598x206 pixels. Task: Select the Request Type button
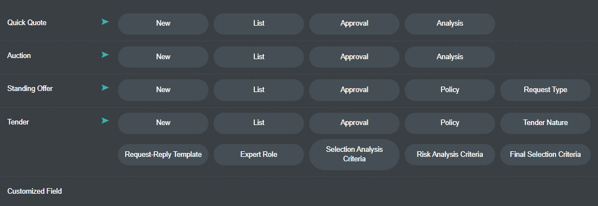[545, 90]
